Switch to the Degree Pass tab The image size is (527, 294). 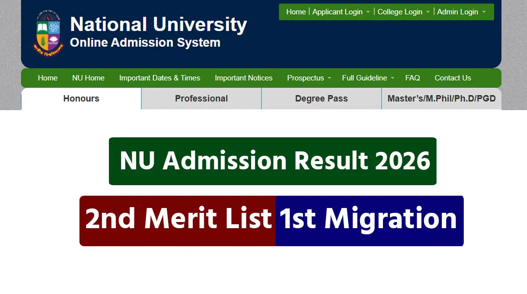tap(321, 99)
